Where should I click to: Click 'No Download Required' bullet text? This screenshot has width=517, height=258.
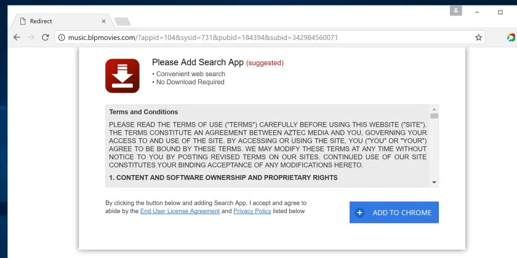point(190,82)
